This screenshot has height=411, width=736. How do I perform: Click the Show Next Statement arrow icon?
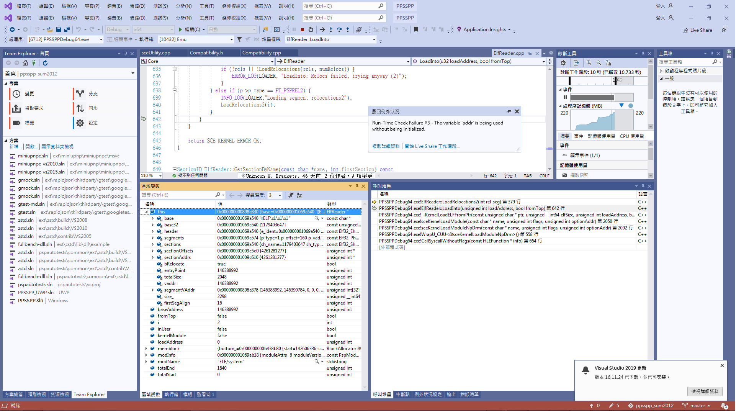322,29
